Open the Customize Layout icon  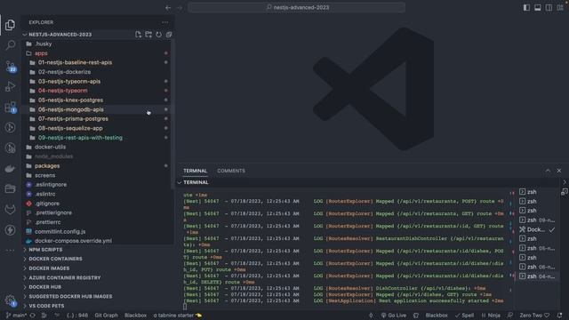tap(560, 8)
